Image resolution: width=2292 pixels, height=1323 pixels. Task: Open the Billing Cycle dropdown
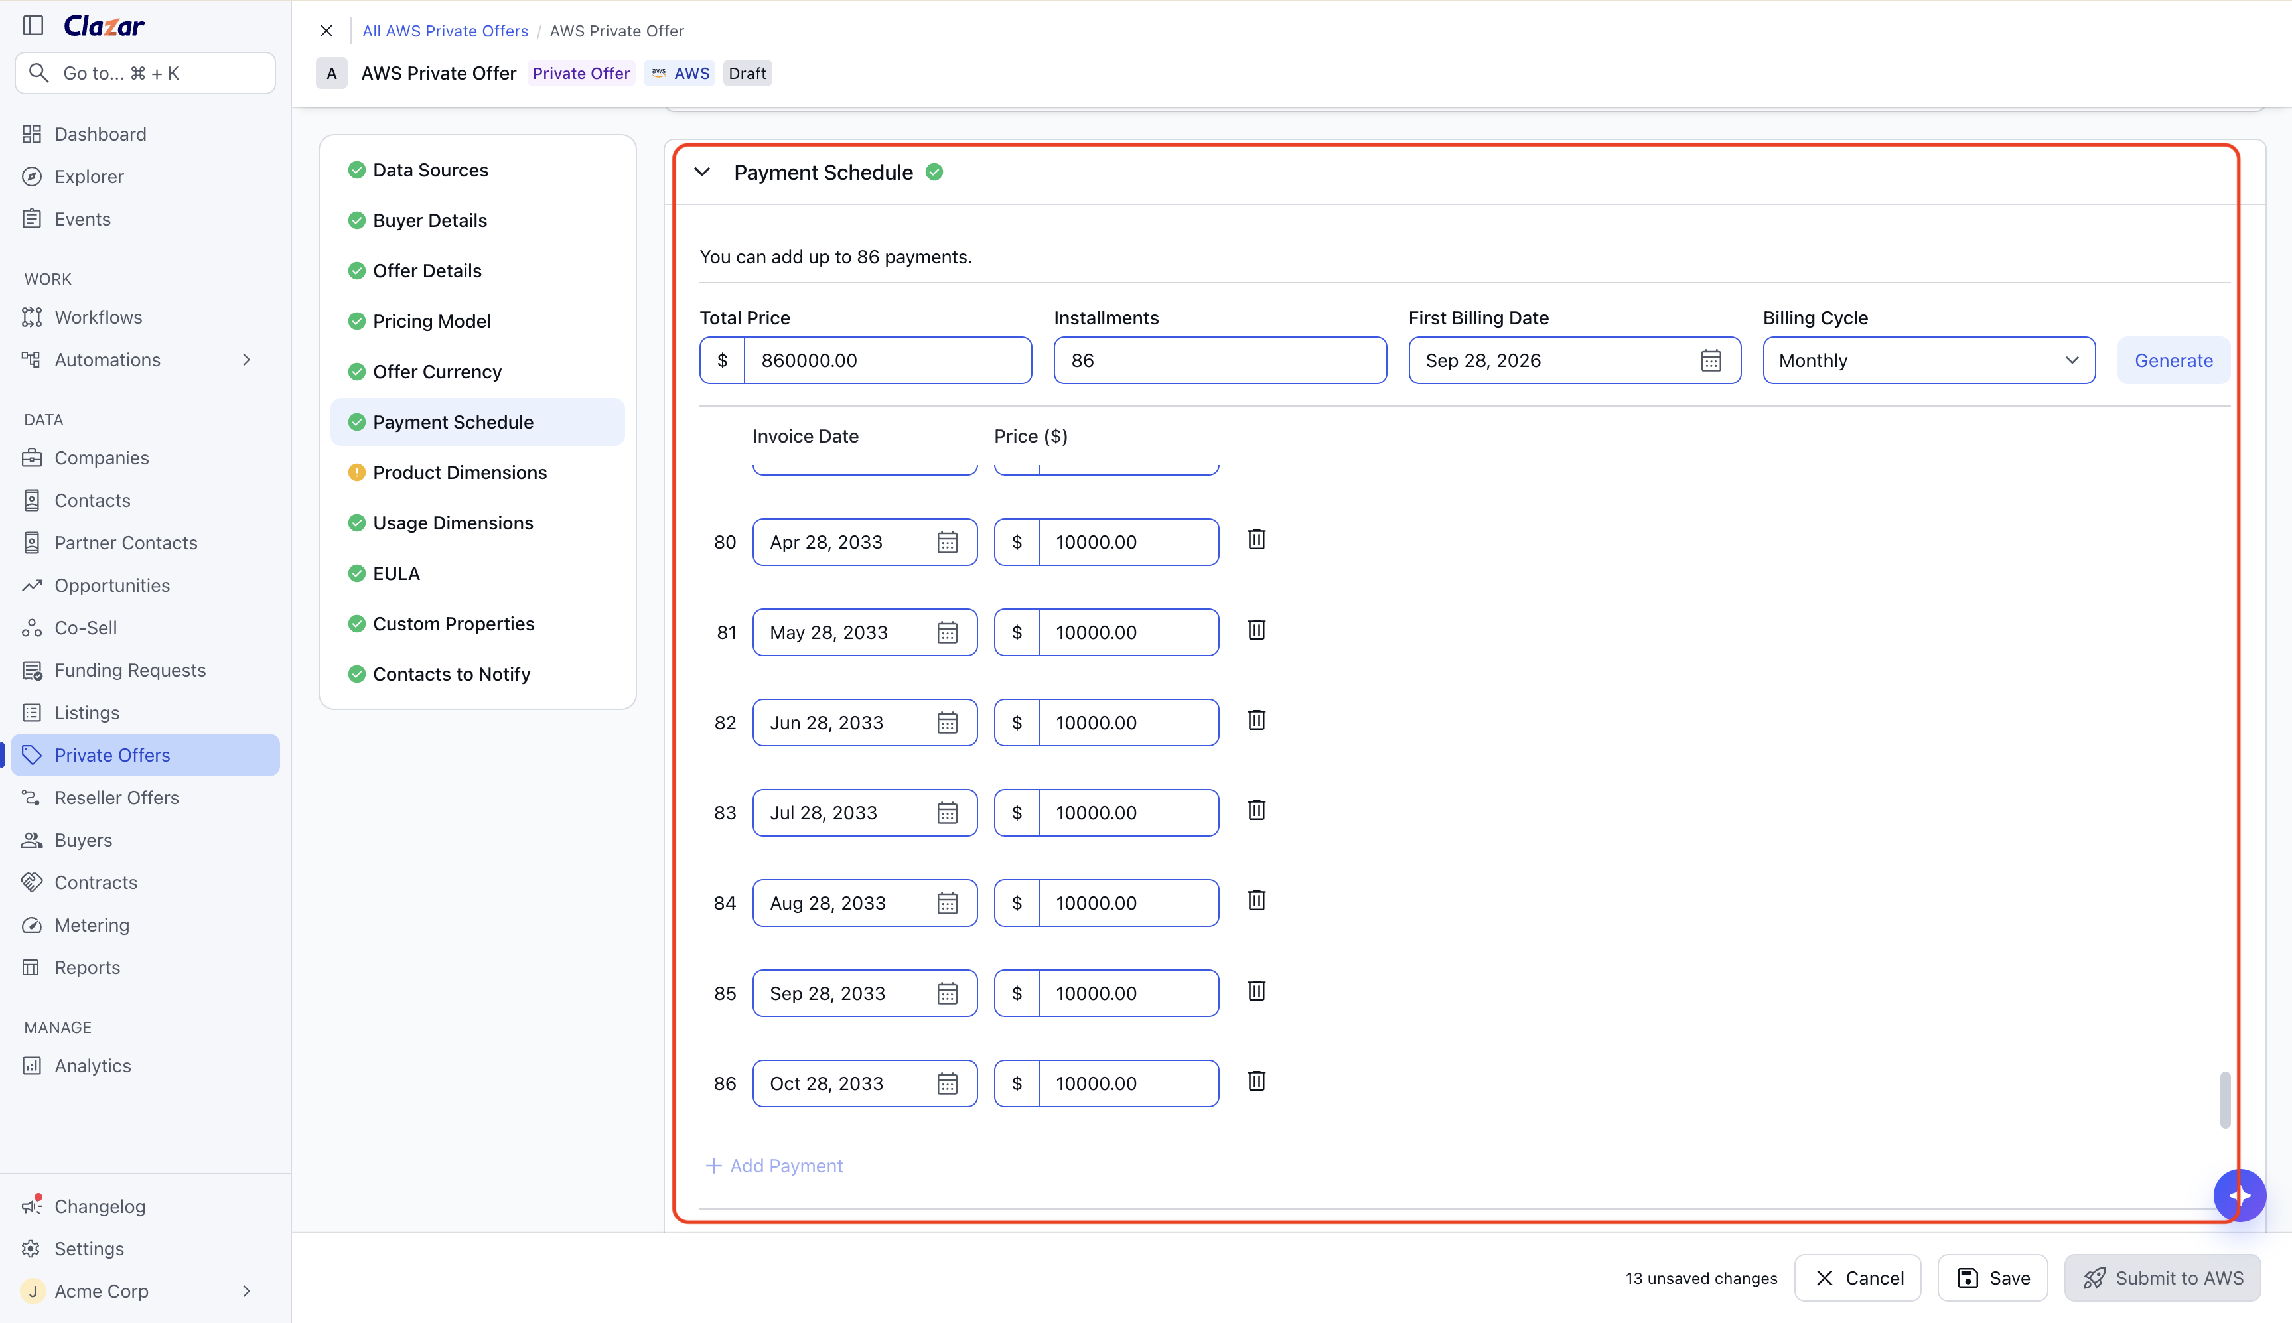(1928, 361)
